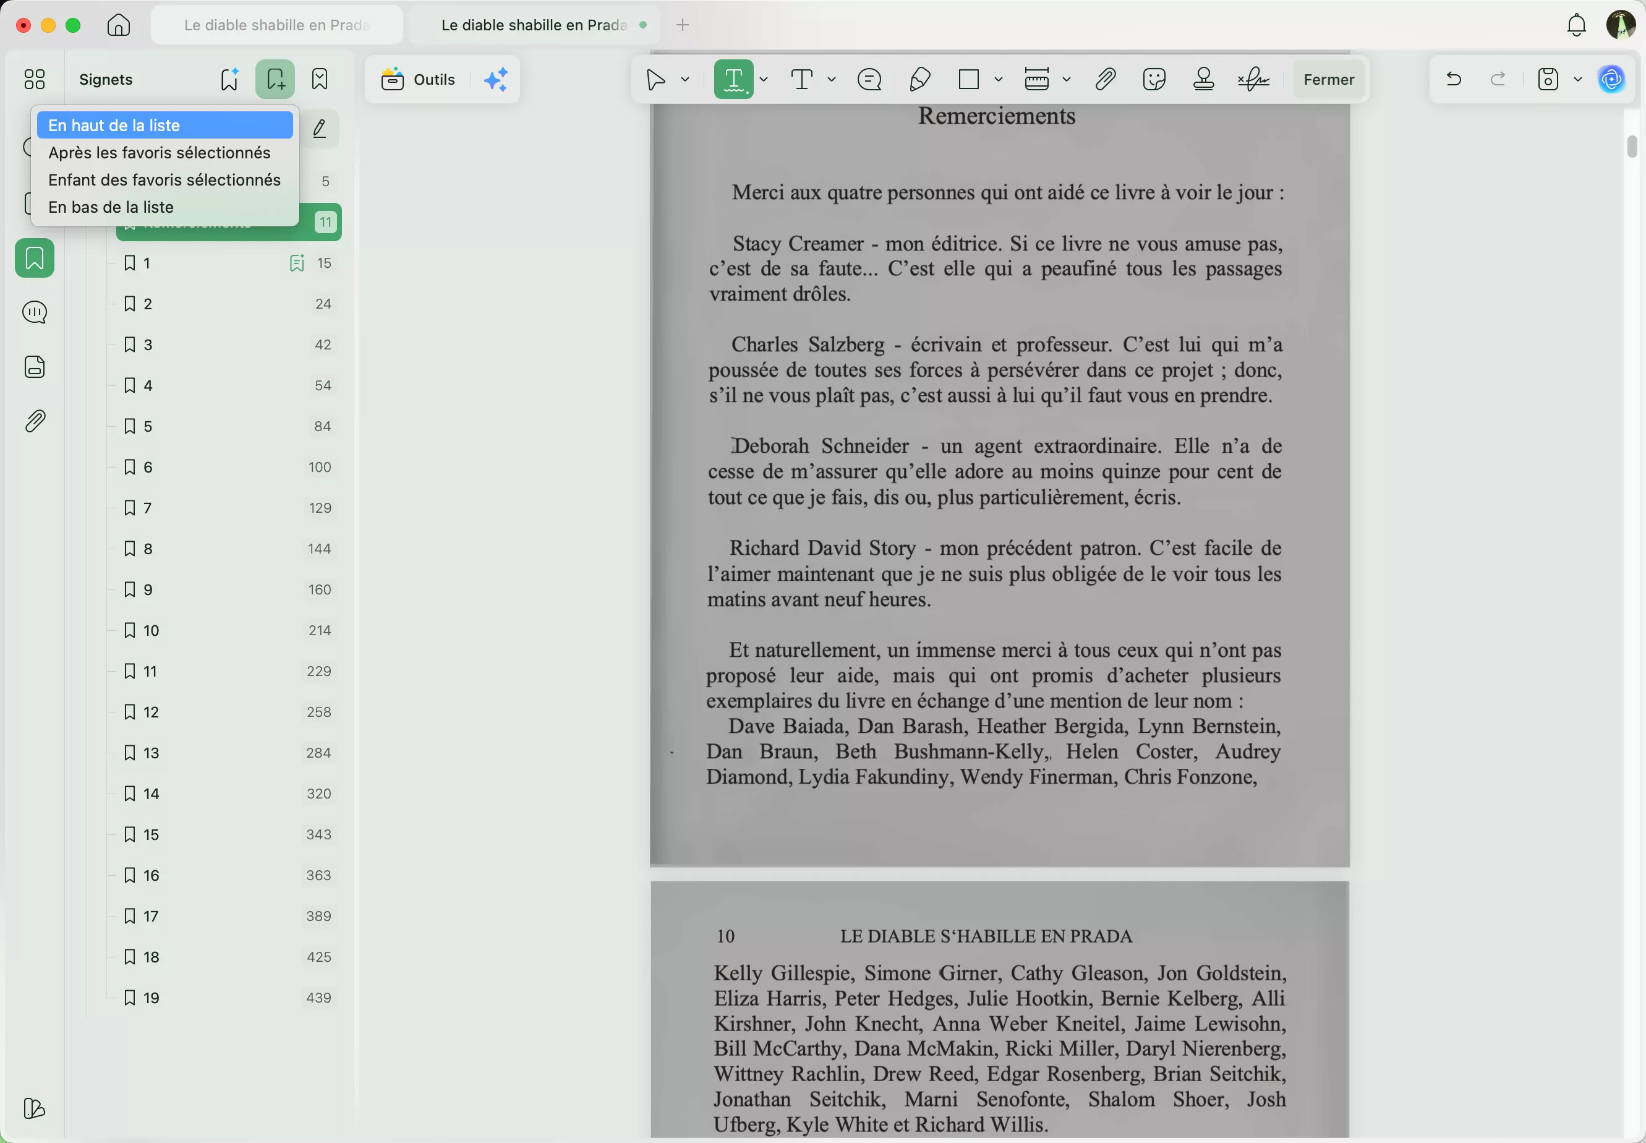Viewport: 1646px width, 1143px height.
Task: Open bookmark 7 on page 129
Action: click(148, 508)
